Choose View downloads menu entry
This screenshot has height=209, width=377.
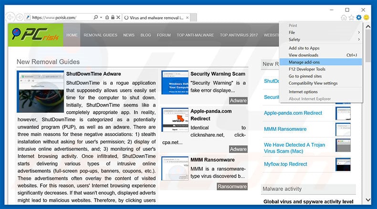(321, 55)
